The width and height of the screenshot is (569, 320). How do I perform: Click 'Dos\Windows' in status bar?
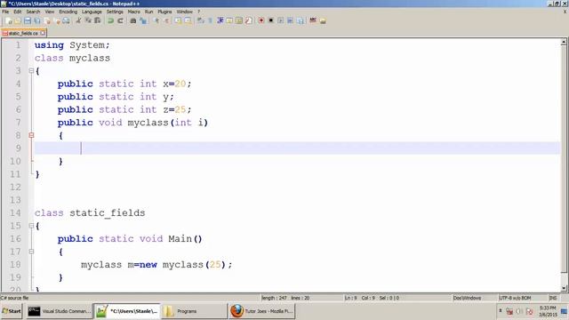pos(467,298)
